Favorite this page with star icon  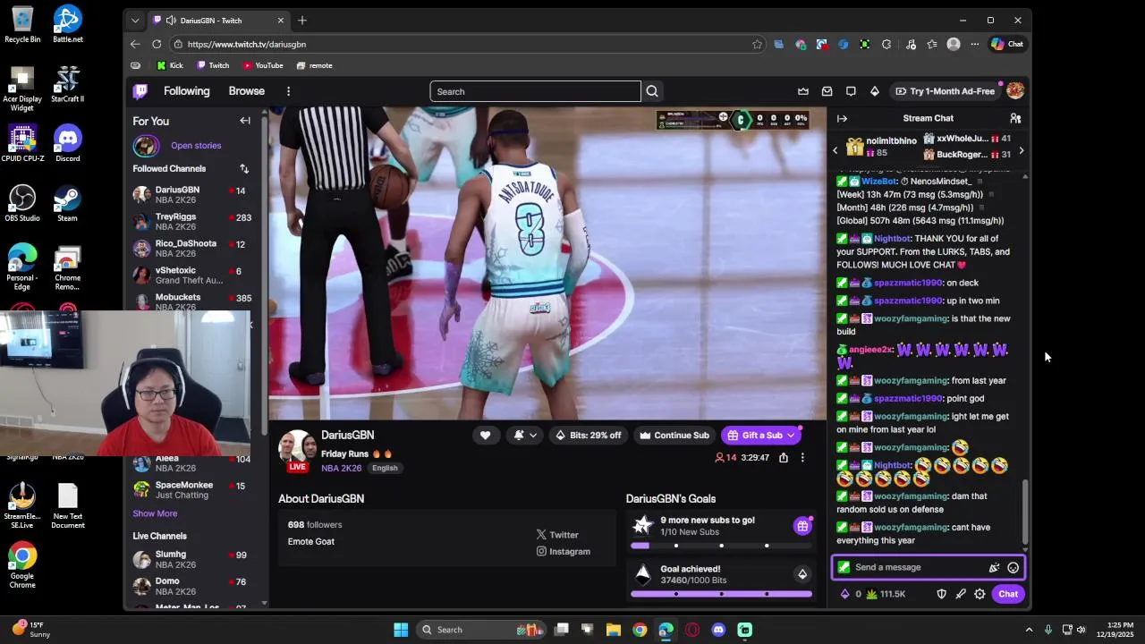757,44
